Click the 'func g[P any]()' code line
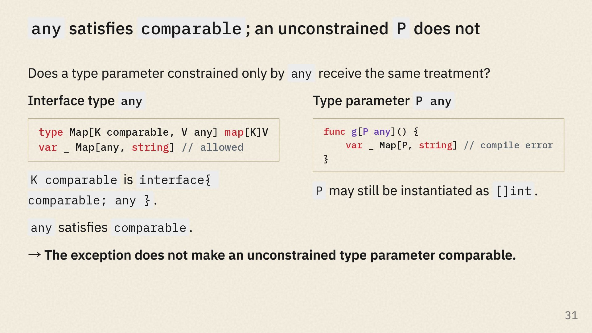The image size is (592, 333). point(371,132)
